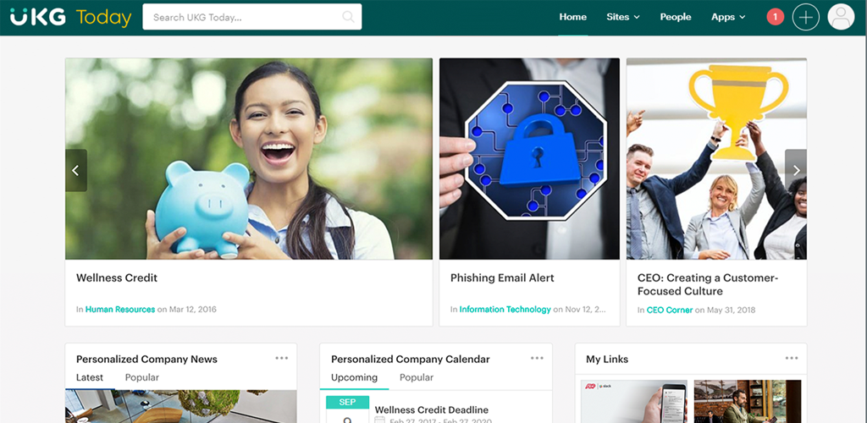Switch to Popular tab in Company News
The height and width of the screenshot is (423, 867).
141,377
